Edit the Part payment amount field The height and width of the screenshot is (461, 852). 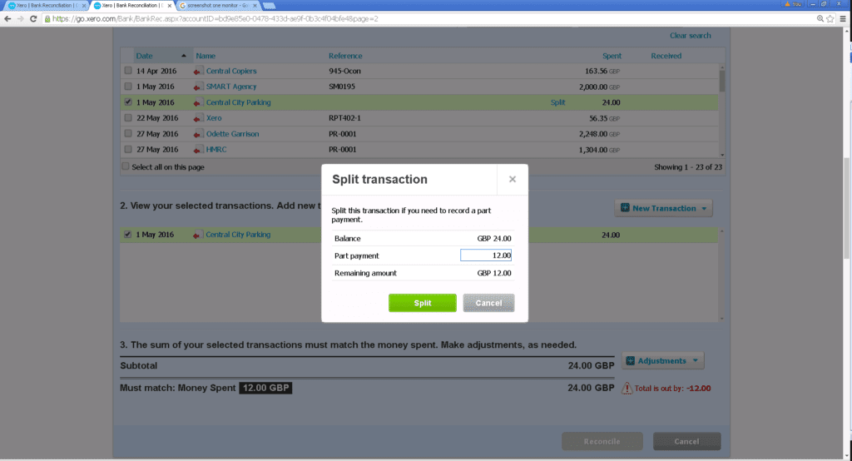click(x=486, y=255)
